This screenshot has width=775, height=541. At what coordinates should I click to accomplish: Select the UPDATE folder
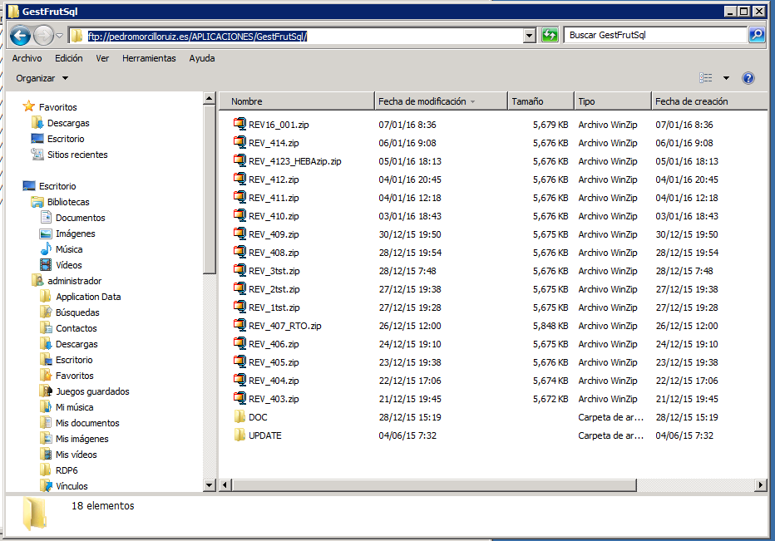pyautogui.click(x=264, y=435)
